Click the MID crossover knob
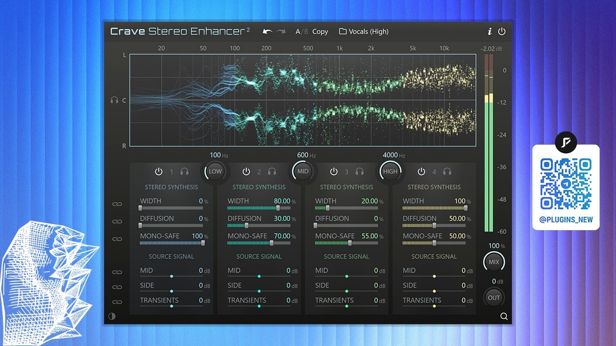 click(303, 171)
